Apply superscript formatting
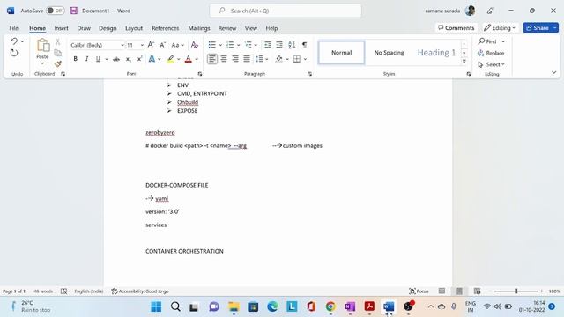 pyautogui.click(x=139, y=59)
